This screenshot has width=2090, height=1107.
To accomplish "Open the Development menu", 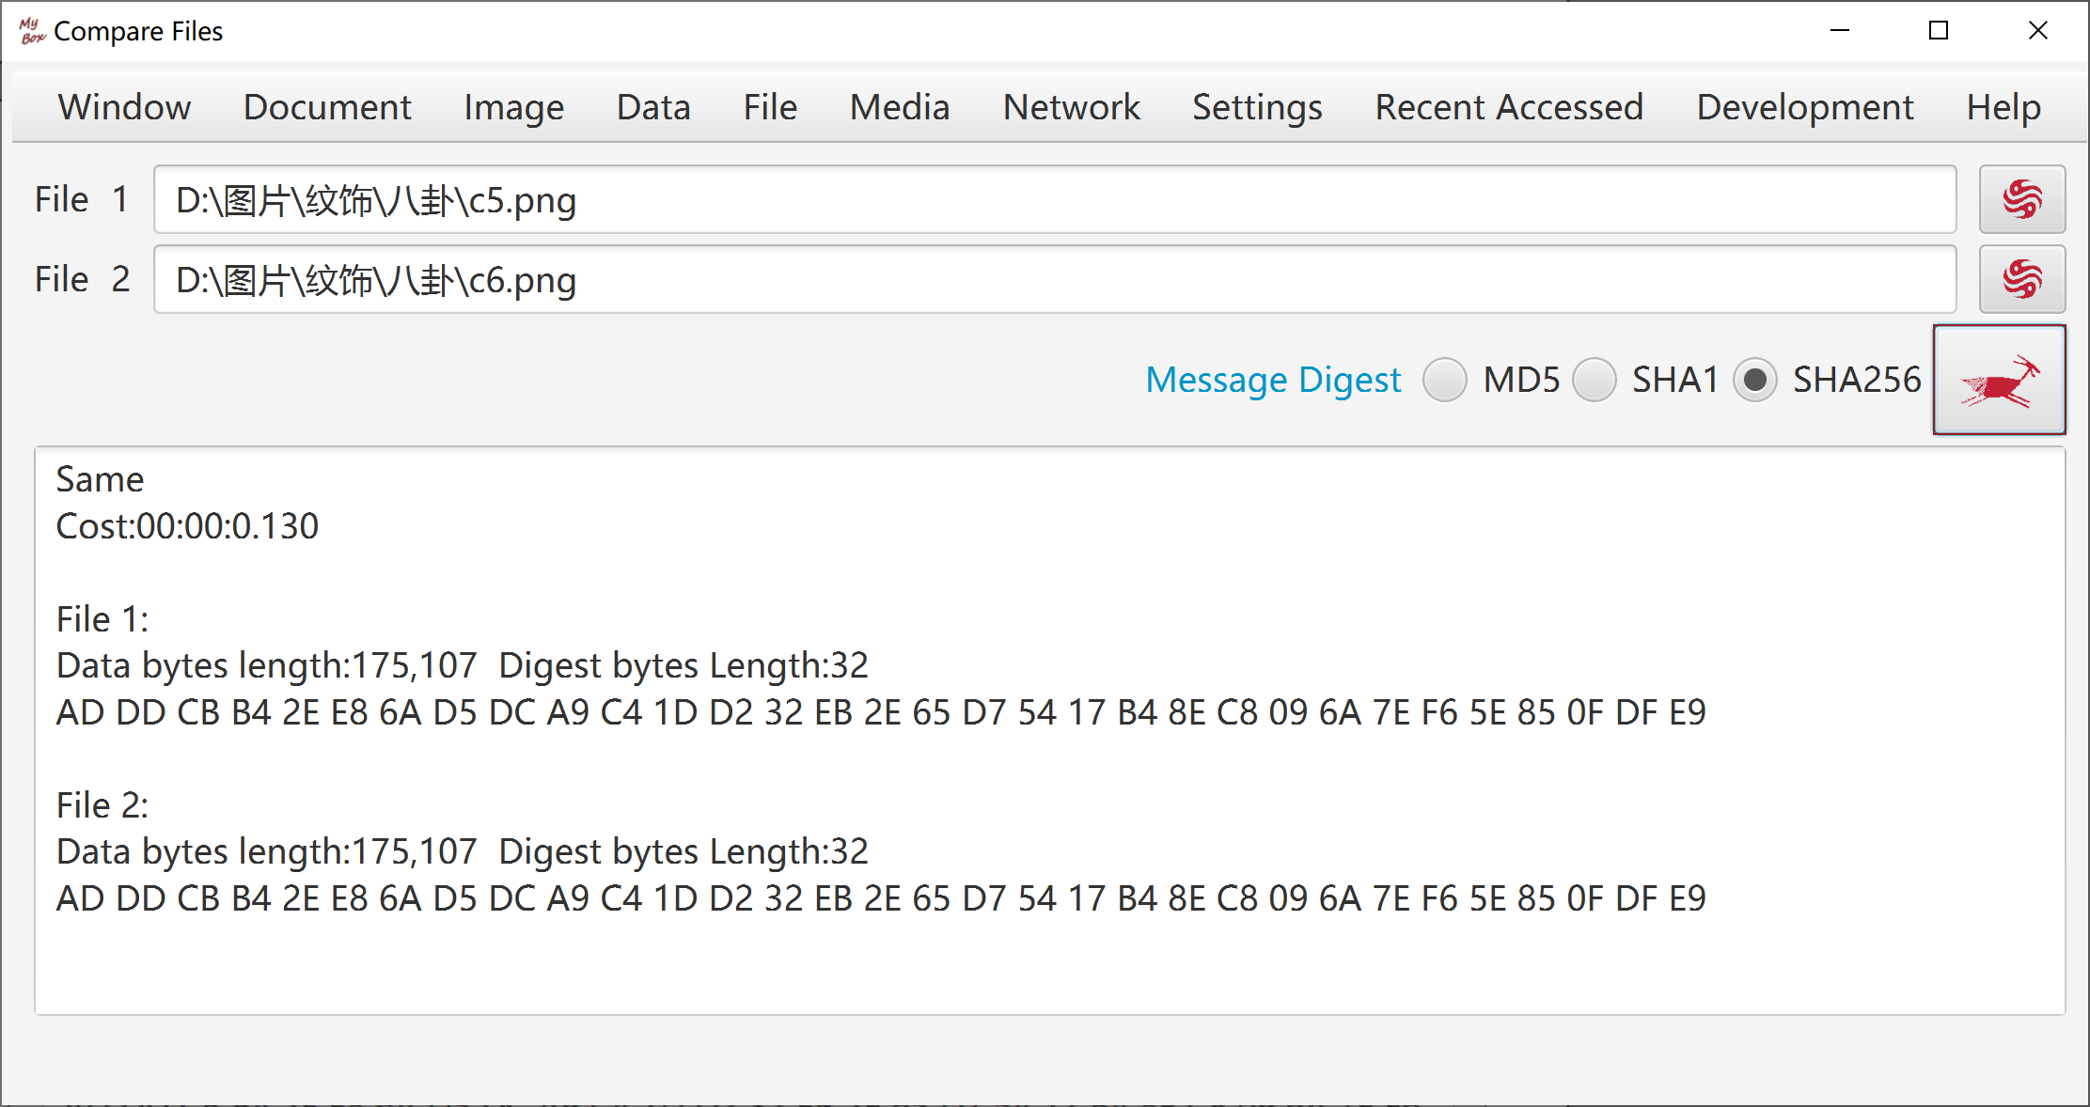I will [1805, 107].
